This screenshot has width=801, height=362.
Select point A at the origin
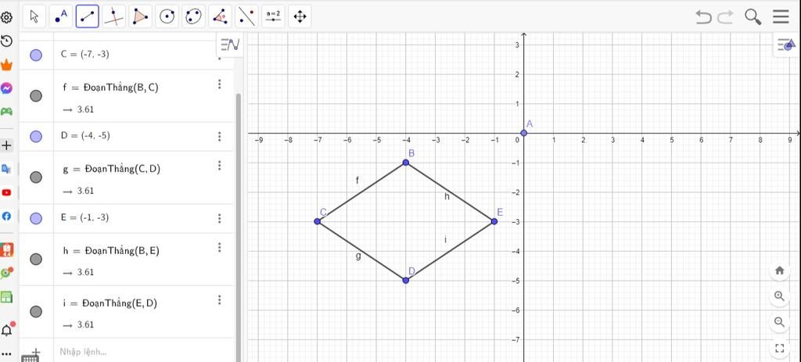523,133
